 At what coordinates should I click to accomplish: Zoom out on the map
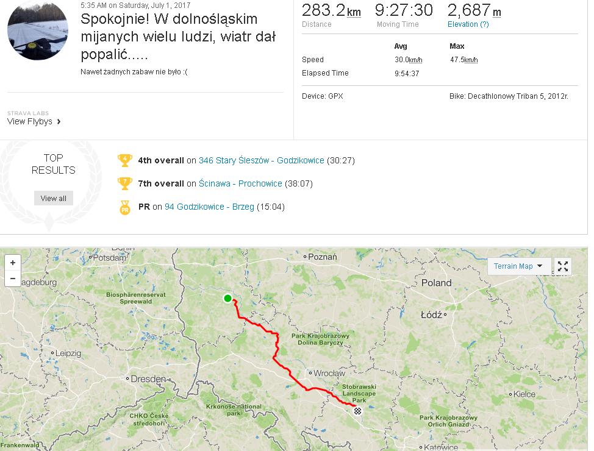[x=12, y=279]
